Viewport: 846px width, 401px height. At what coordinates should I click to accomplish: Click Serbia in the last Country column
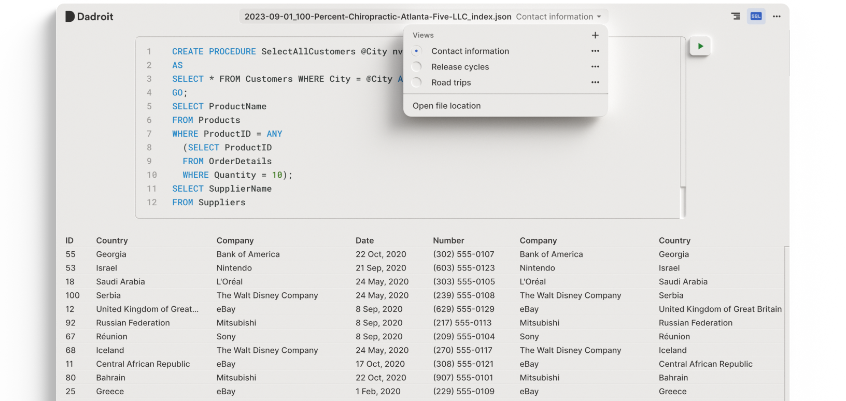pyautogui.click(x=671, y=295)
